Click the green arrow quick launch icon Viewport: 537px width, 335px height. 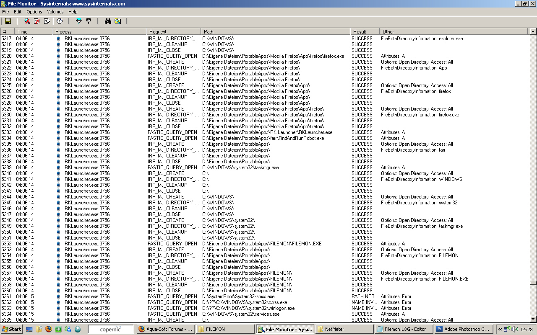pyautogui.click(x=58, y=329)
